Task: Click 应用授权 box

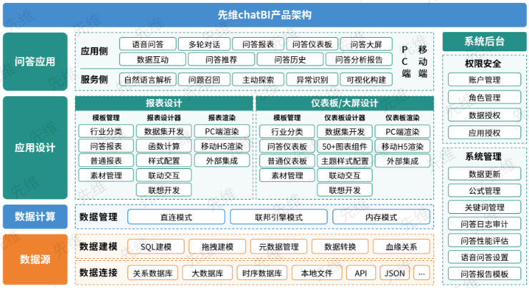Action: pyautogui.click(x=485, y=133)
